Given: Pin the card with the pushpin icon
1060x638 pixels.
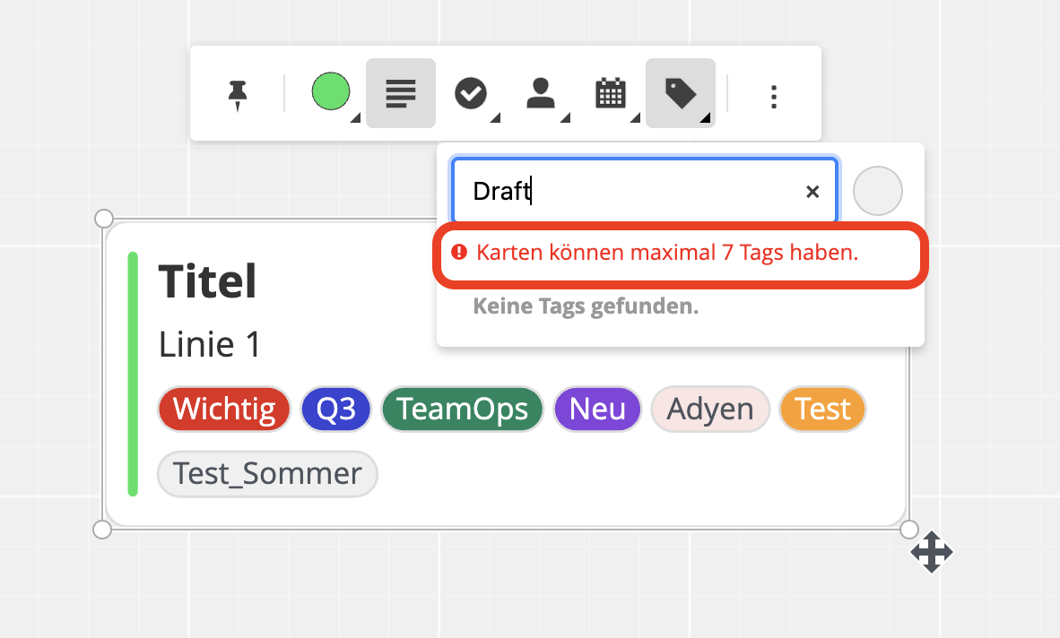Looking at the screenshot, I should click(x=237, y=93).
